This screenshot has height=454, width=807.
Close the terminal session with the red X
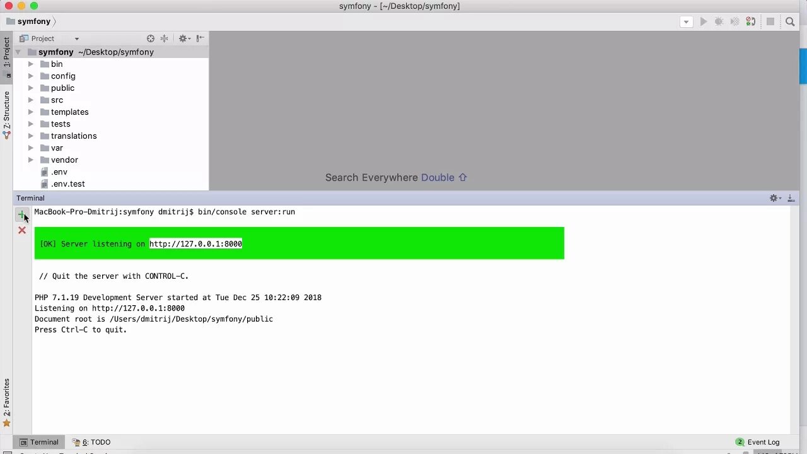22,230
